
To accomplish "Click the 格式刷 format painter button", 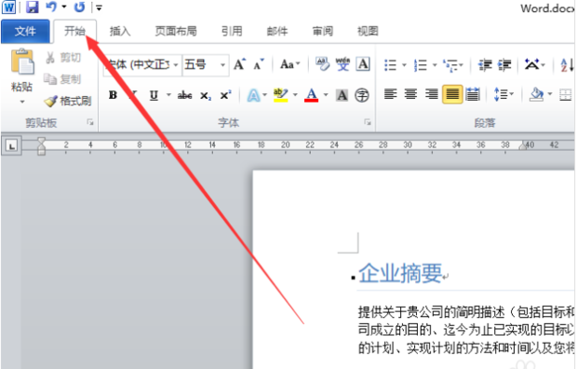I will coord(68,101).
